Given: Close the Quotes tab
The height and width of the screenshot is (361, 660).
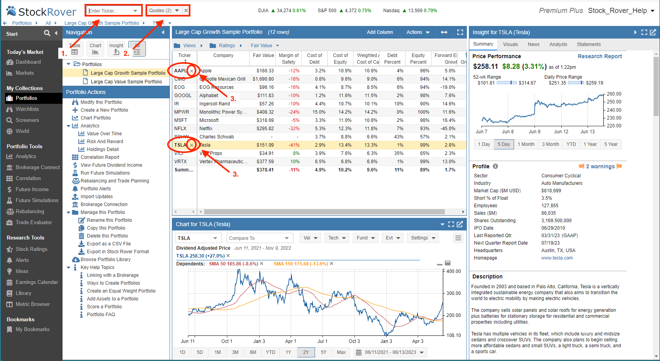Looking at the screenshot, I should 186,11.
